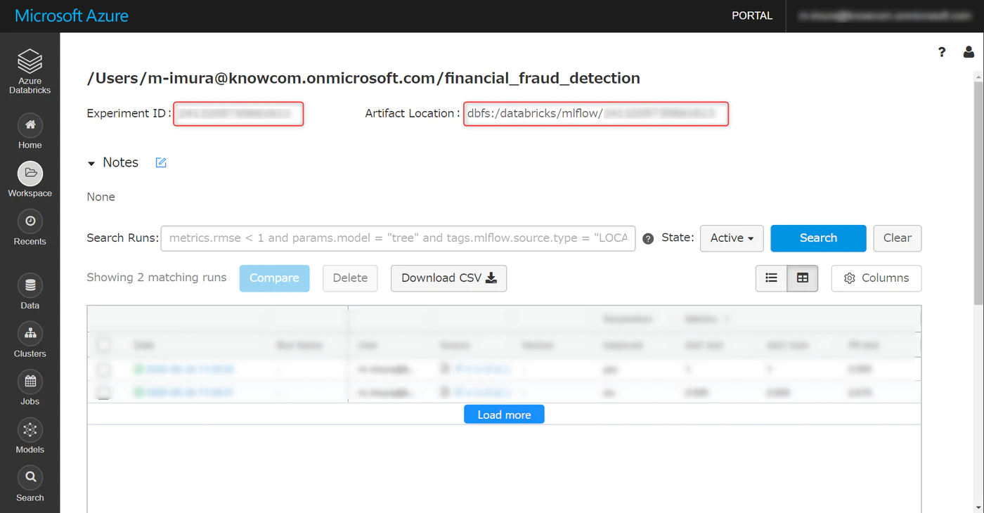The image size is (984, 513).
Task: Check the first run's checkbox
Action: (103, 369)
